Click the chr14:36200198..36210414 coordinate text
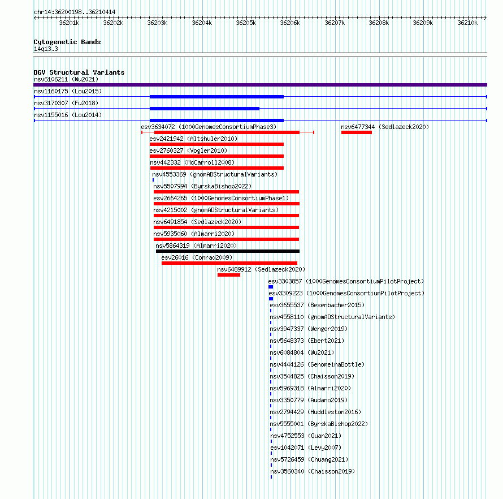 point(75,12)
